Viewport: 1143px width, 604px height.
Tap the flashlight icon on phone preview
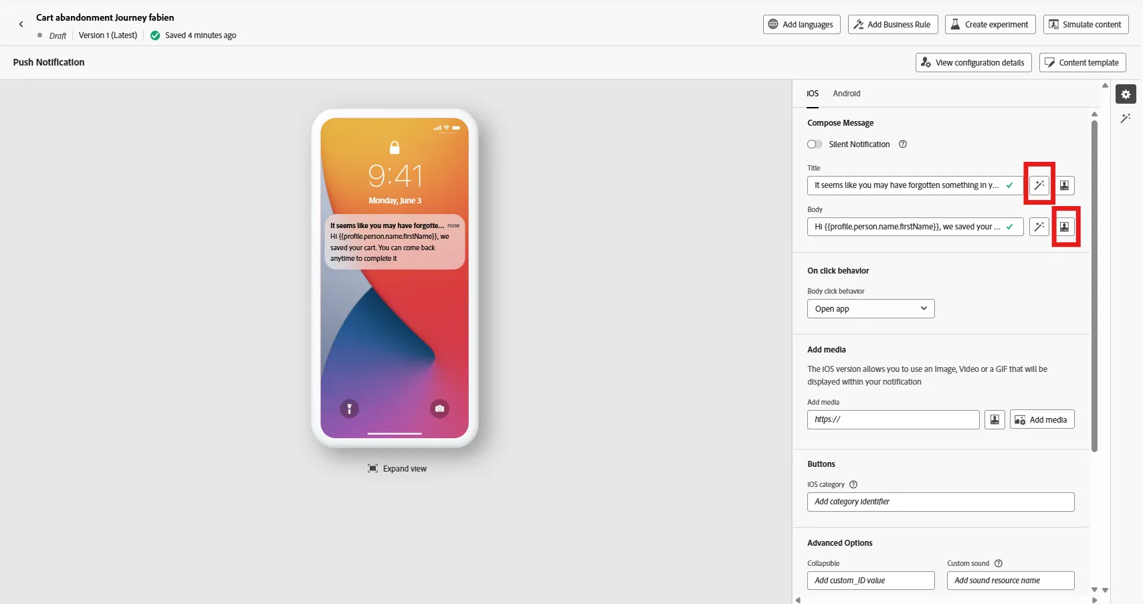pyautogui.click(x=349, y=408)
